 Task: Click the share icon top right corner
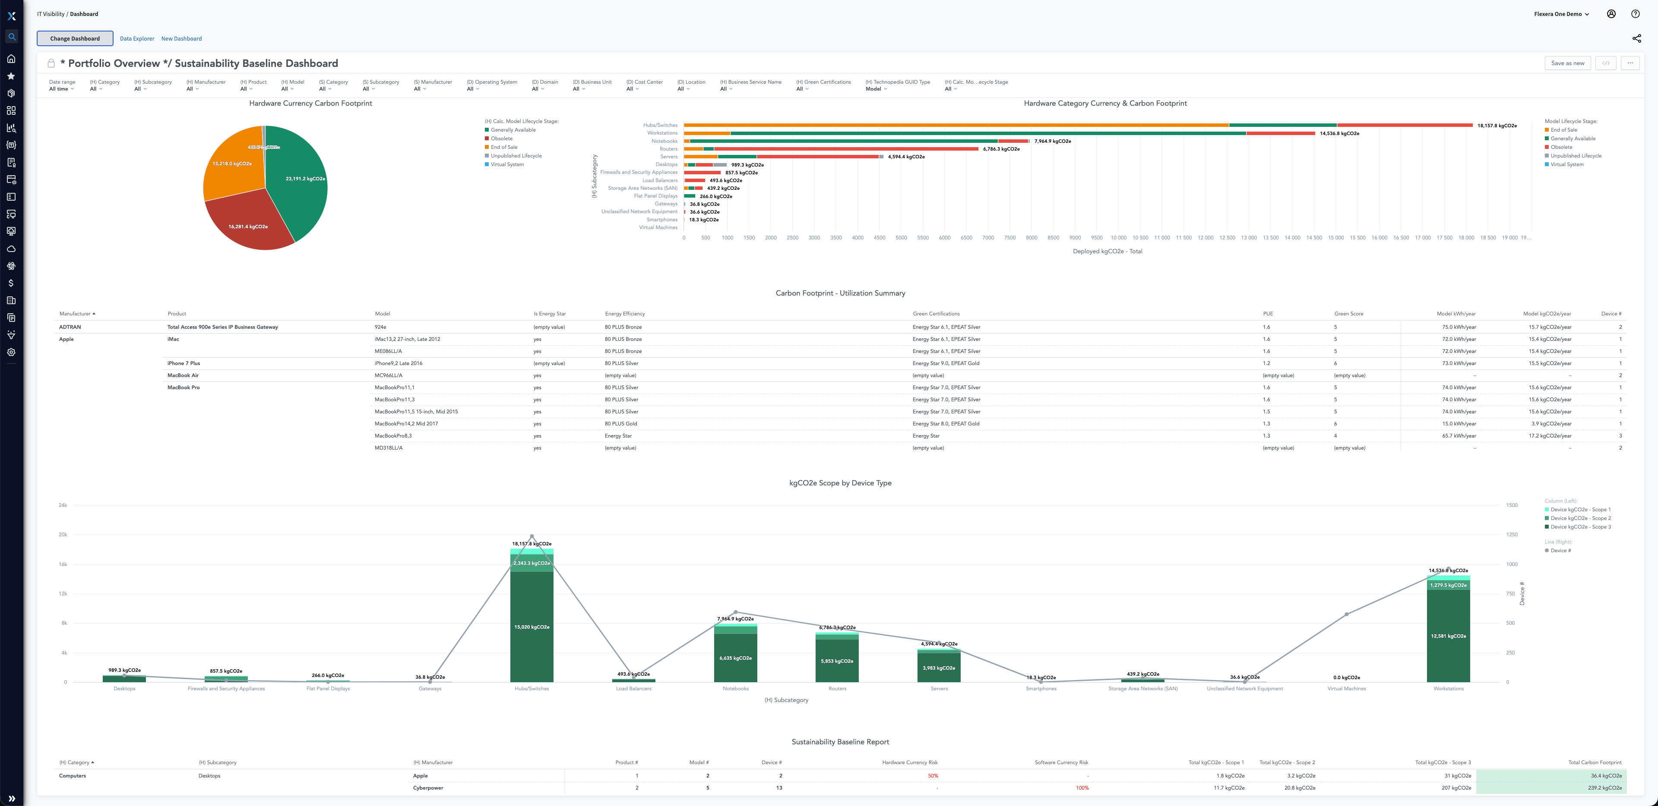(1637, 38)
